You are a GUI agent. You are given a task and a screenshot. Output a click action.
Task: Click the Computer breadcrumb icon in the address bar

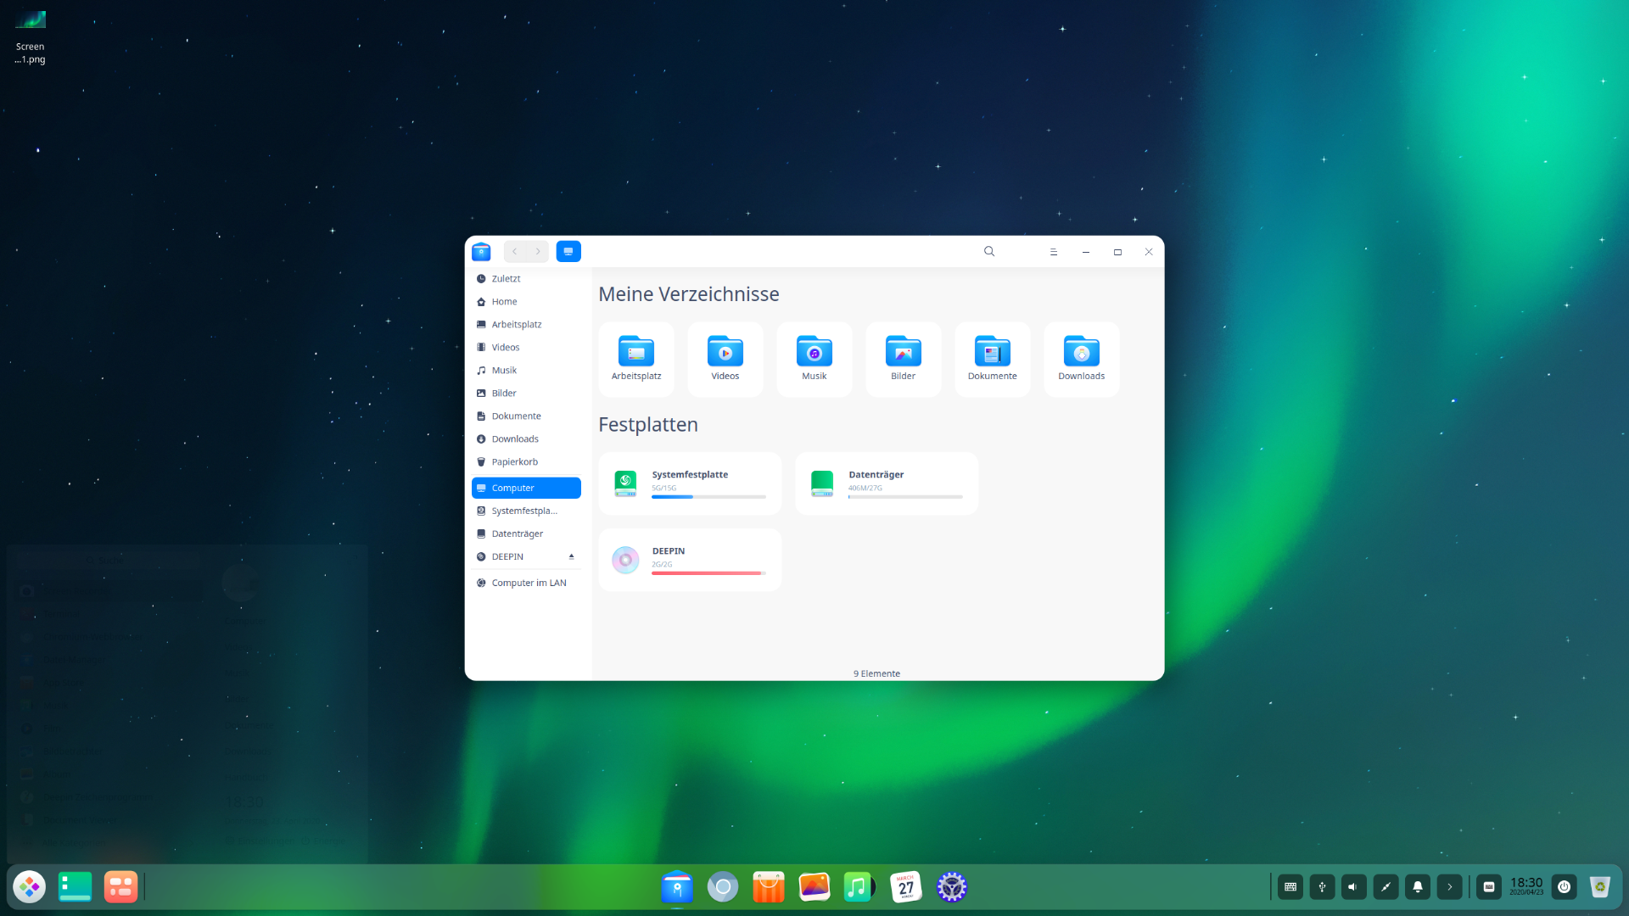tap(568, 252)
